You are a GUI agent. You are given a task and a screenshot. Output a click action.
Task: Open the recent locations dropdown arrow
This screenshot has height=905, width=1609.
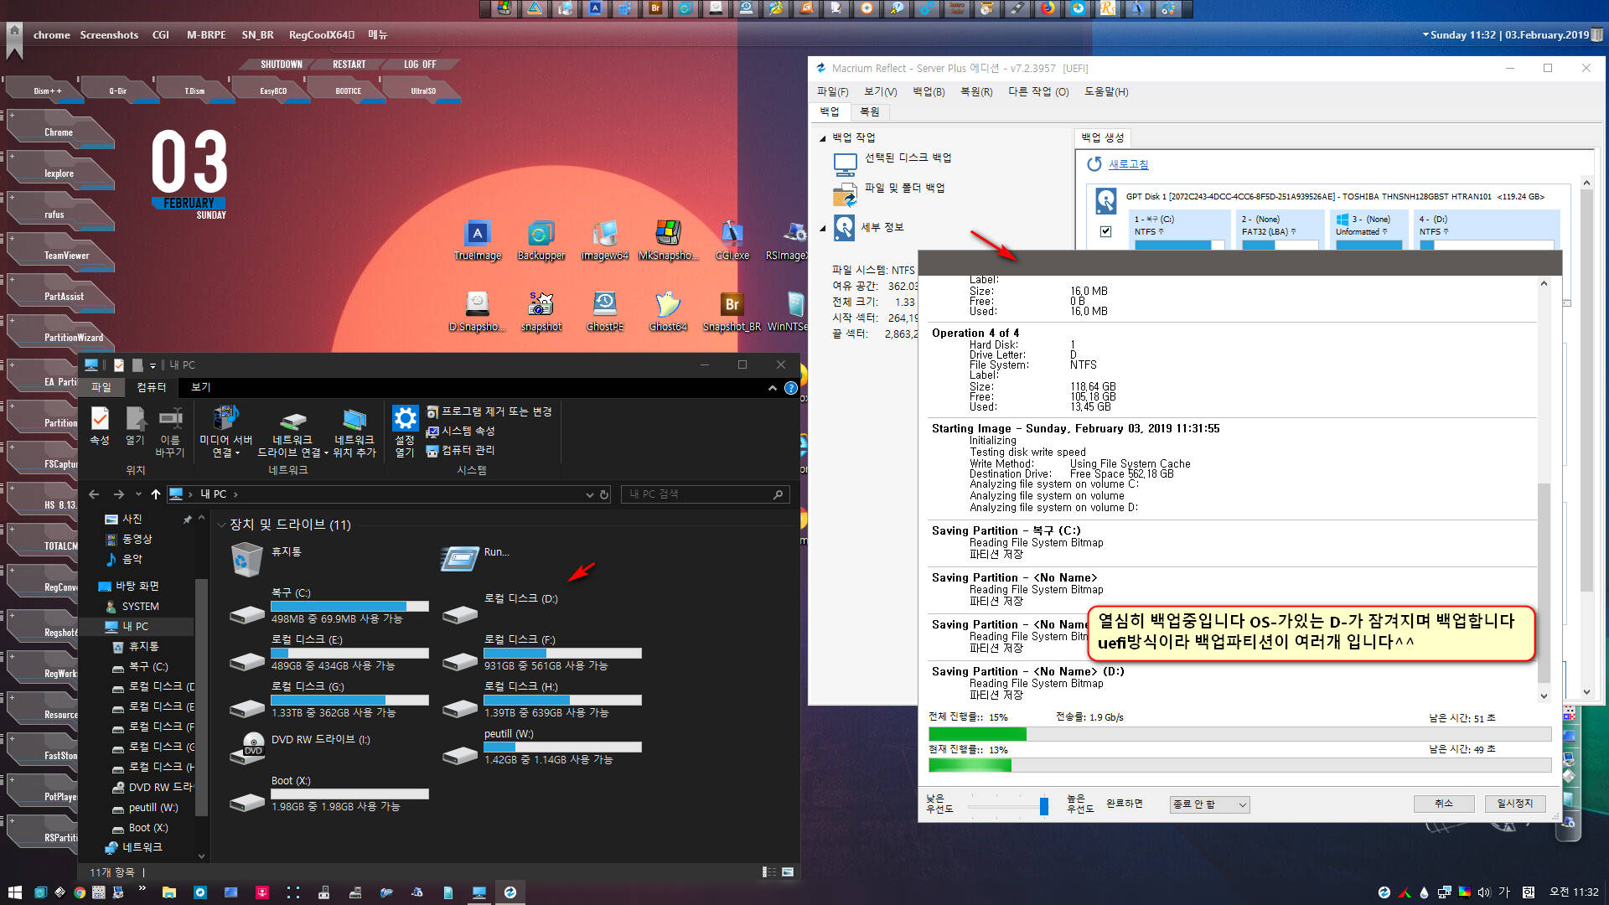click(x=138, y=494)
